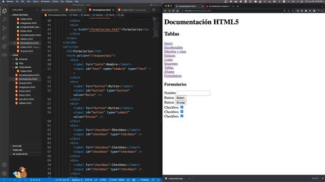Click the Prettier status bar item
325x182 pixels.
tap(143, 180)
